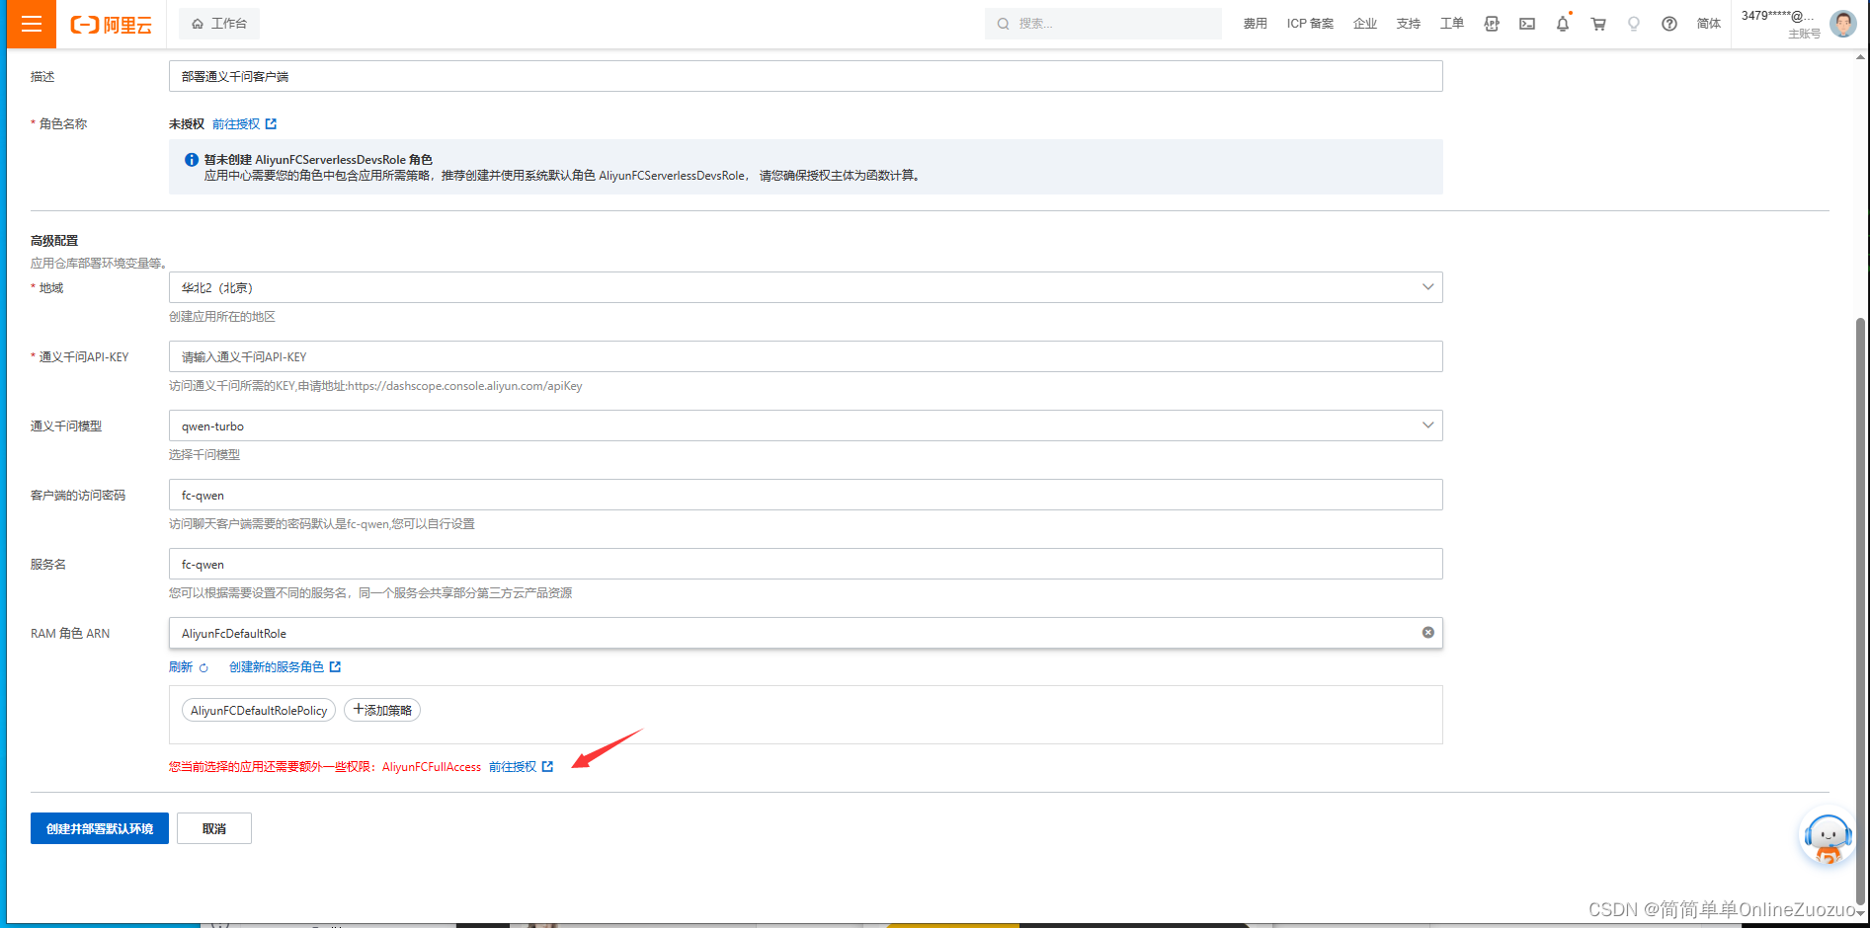Viewport: 1870px width, 928px height.
Task: Click the top search box
Action: pos(1102,24)
